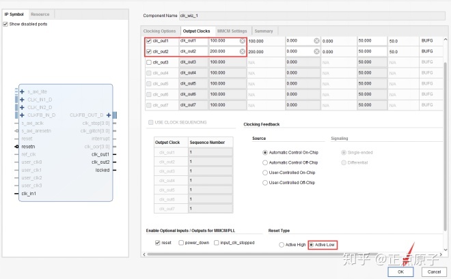
Task: Click the Sequence Number column header
Action: click(210, 143)
